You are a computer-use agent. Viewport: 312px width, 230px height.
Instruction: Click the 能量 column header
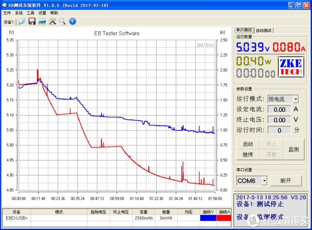coord(166,212)
